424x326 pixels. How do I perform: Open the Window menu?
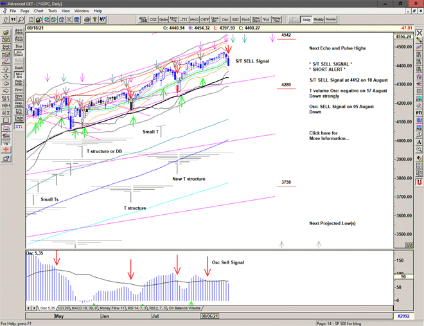82,11
